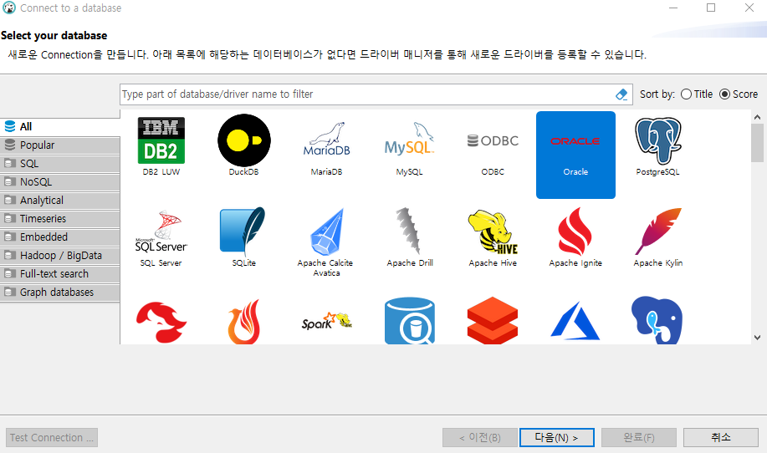Image resolution: width=767 pixels, height=453 pixels.
Task: Pick the Spark logo icon
Action: (326, 322)
